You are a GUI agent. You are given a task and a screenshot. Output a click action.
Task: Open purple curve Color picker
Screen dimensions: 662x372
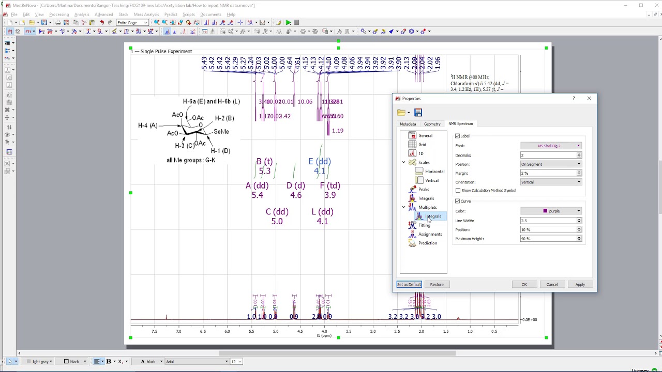point(551,211)
